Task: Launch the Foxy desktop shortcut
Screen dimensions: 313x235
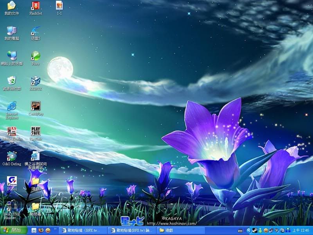Action: tap(36, 56)
